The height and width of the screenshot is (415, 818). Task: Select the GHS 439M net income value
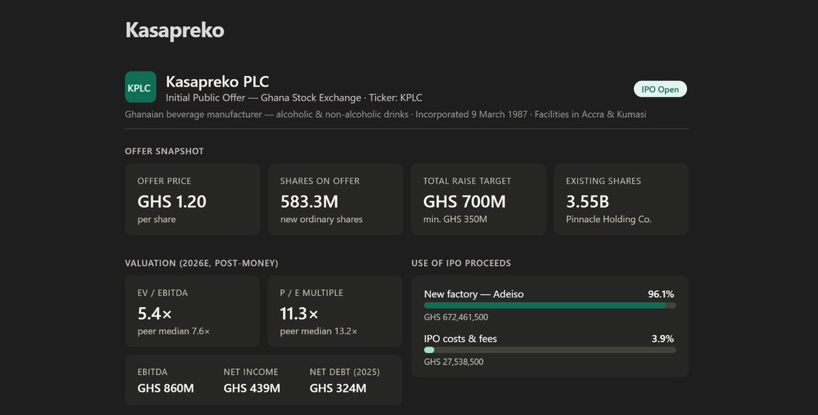pos(252,388)
